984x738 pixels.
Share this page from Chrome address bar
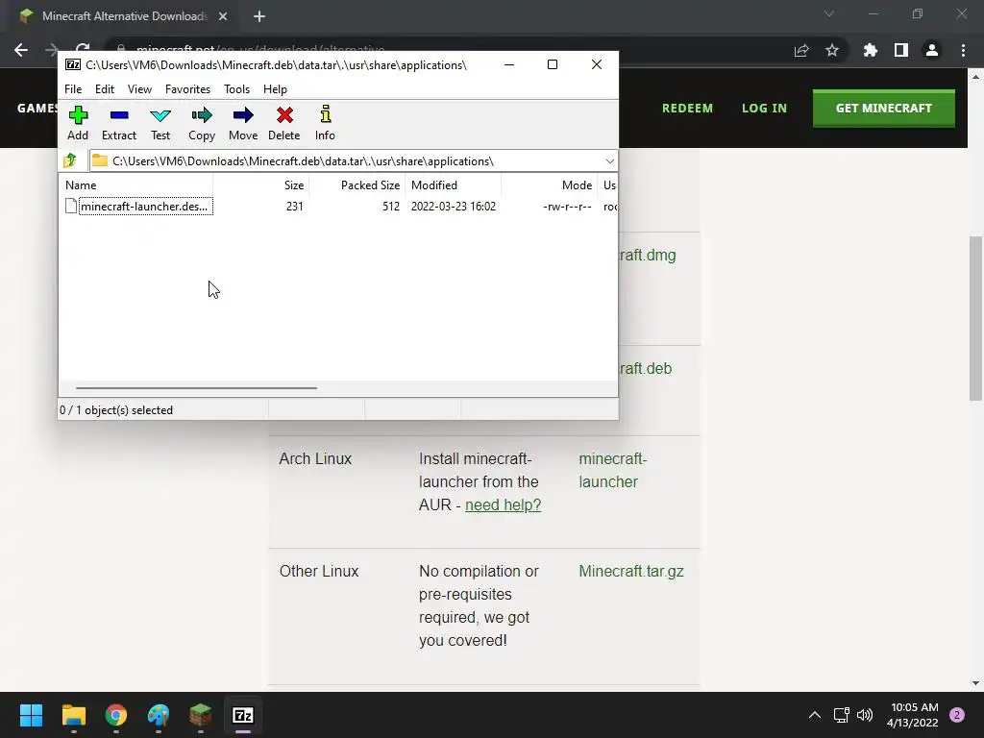click(801, 50)
